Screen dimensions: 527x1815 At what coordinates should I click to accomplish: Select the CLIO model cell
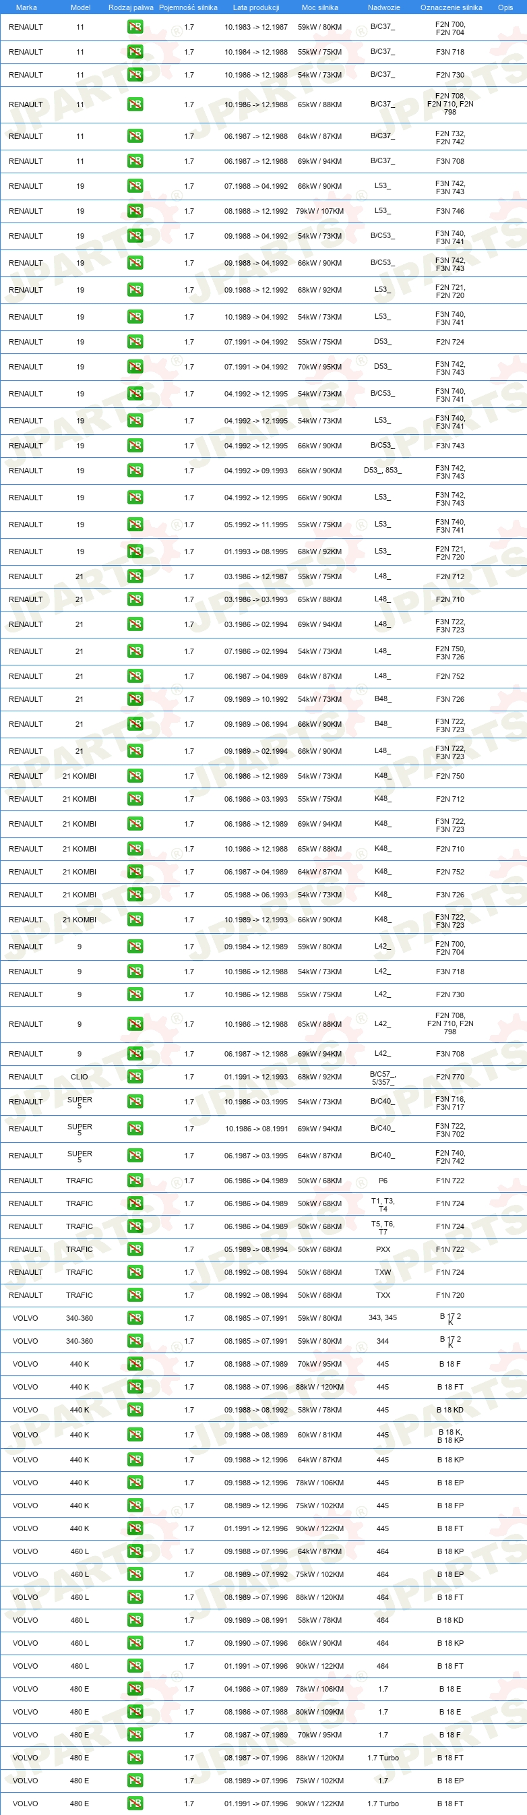coord(80,1077)
